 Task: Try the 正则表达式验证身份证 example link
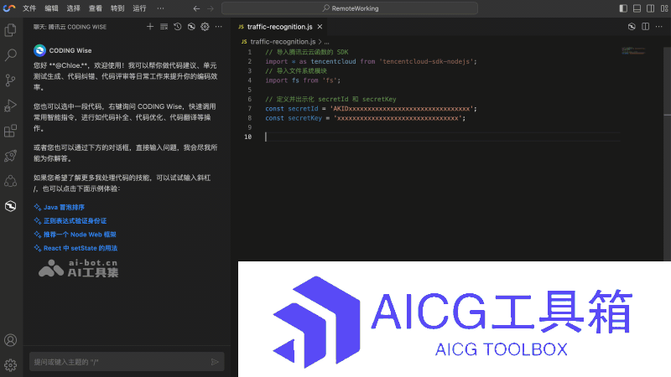tap(75, 221)
